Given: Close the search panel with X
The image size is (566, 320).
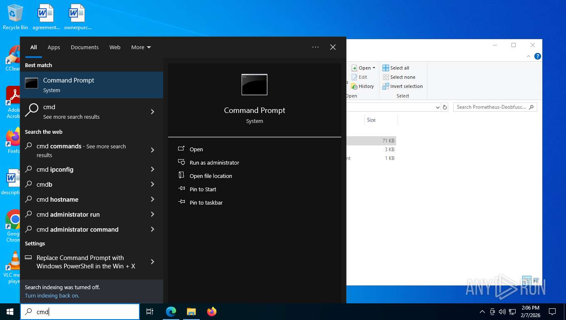Looking at the screenshot, I should coord(333,47).
